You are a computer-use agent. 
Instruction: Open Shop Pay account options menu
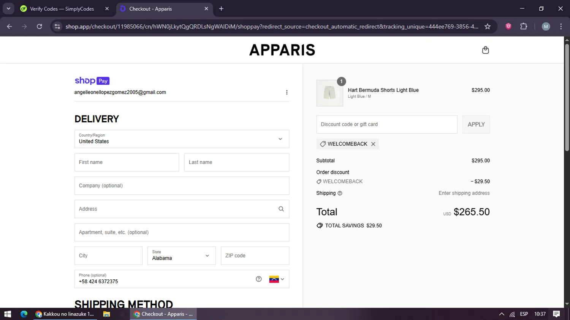coord(287,92)
